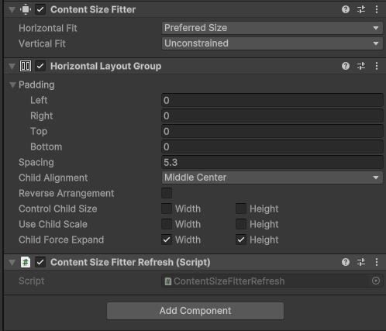Click the Add Component button
The image size is (386, 331).
click(195, 311)
